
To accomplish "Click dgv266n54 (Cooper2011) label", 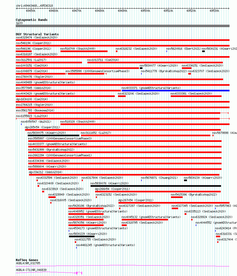I will [x=112, y=190].
